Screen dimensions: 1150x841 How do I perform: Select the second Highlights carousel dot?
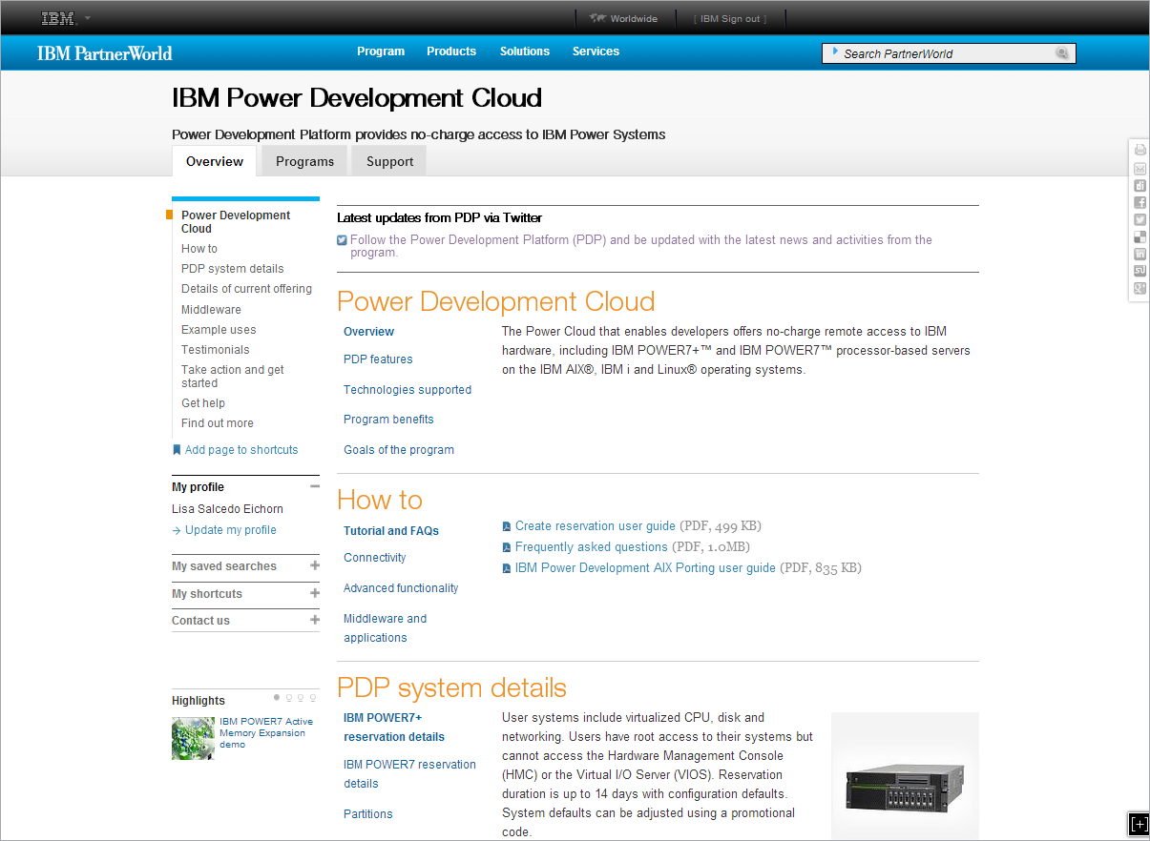[289, 698]
